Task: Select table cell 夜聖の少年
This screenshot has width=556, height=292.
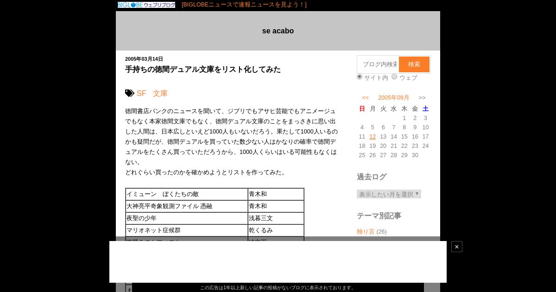Action: [x=187, y=218]
